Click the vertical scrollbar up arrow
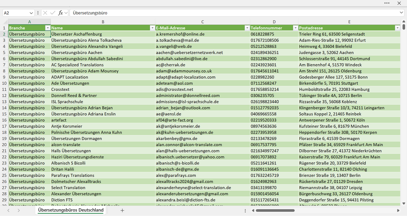Image resolution: width=407 pixels, height=216 pixels. click(x=404, y=21)
